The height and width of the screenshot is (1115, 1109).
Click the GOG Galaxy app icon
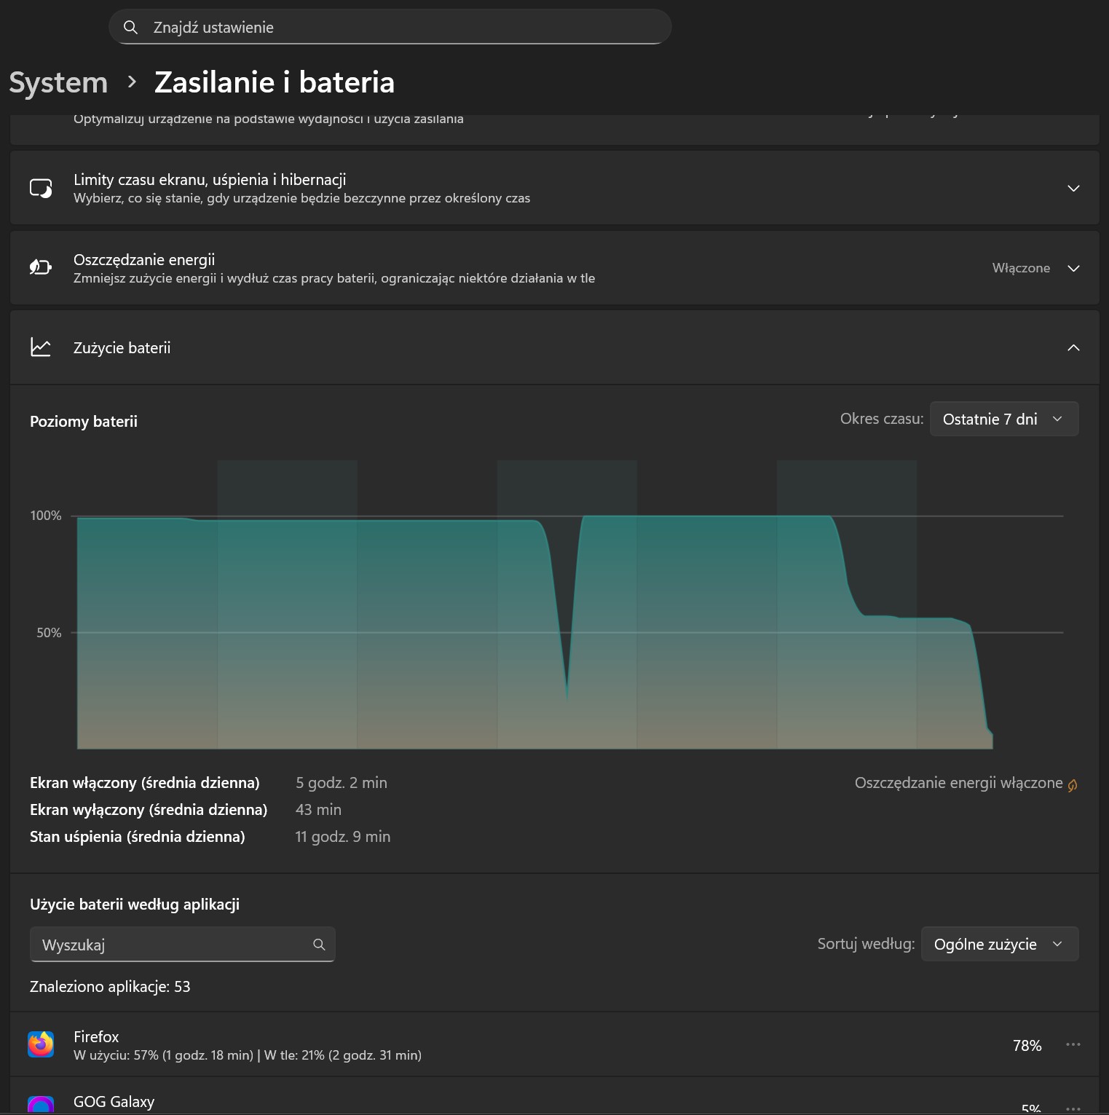click(41, 1106)
